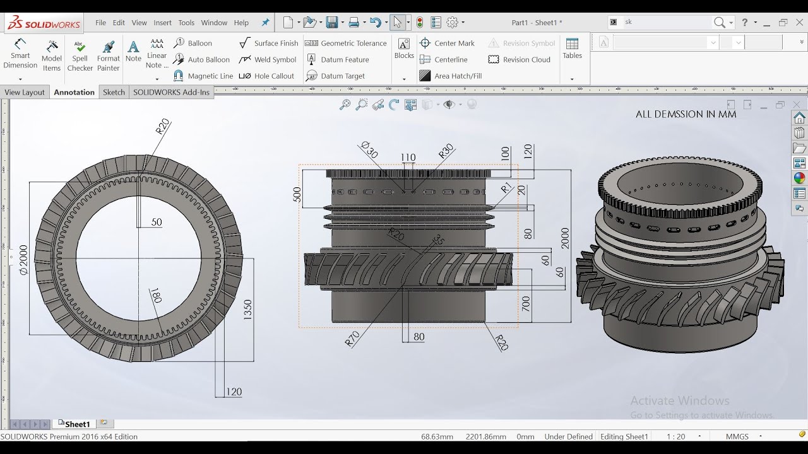The height and width of the screenshot is (454, 808).
Task: Toggle the Select cursor tool
Action: click(397, 23)
